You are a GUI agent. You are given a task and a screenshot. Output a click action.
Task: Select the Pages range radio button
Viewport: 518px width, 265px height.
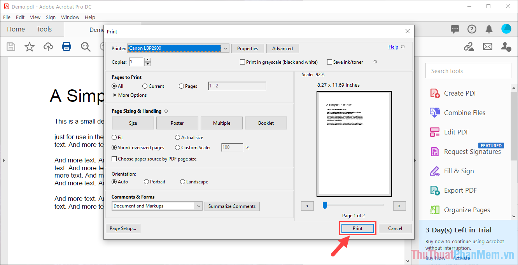(x=181, y=86)
